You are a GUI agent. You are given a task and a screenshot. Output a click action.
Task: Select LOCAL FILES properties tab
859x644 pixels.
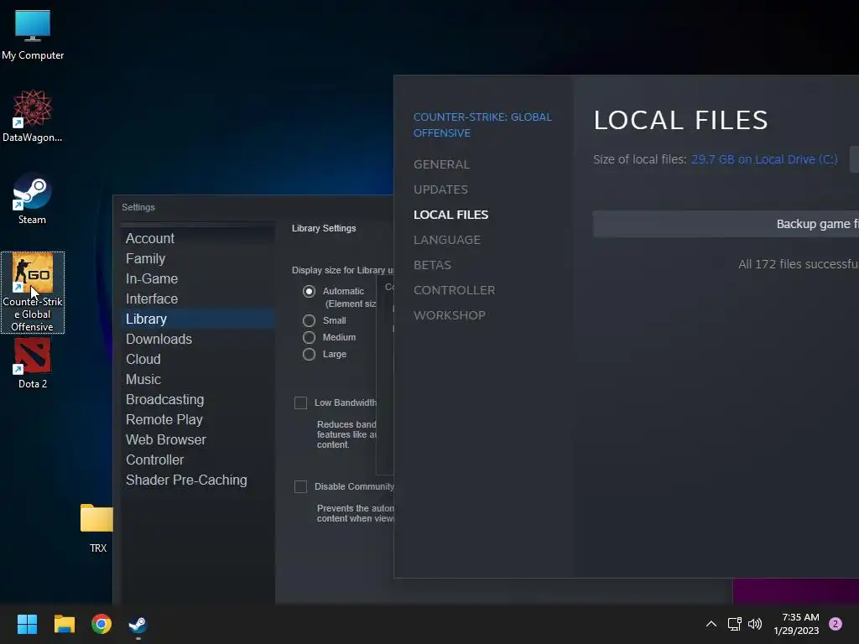450,215
